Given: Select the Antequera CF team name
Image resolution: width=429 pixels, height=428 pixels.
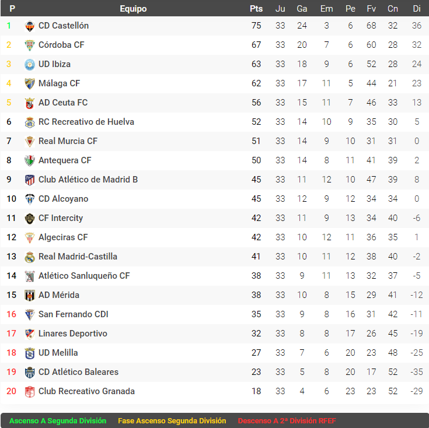Looking at the screenshot, I should click(x=65, y=160).
